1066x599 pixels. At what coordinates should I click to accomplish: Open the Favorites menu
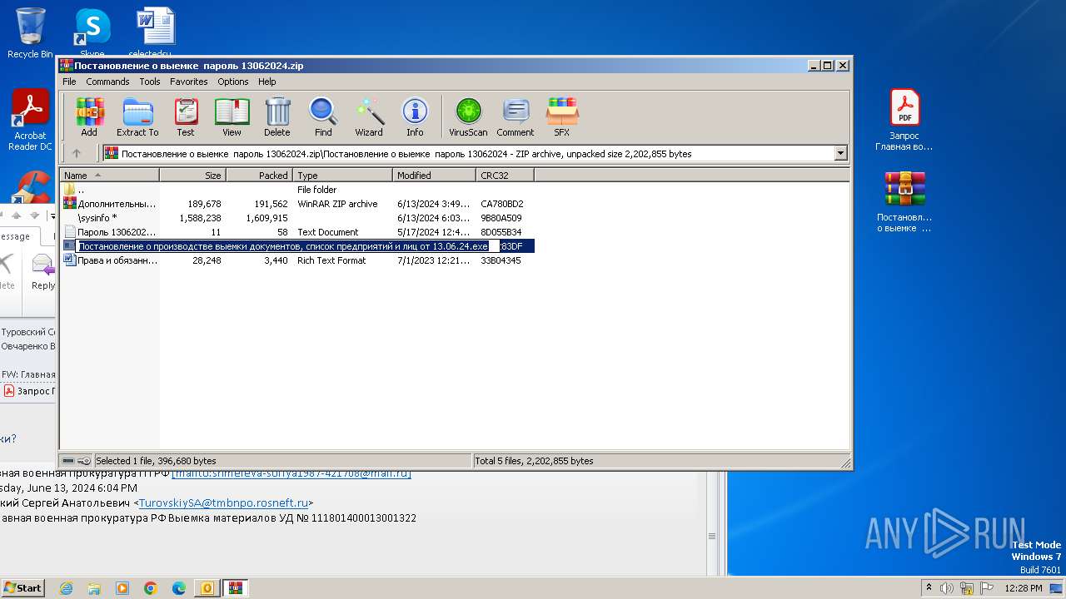tap(189, 82)
